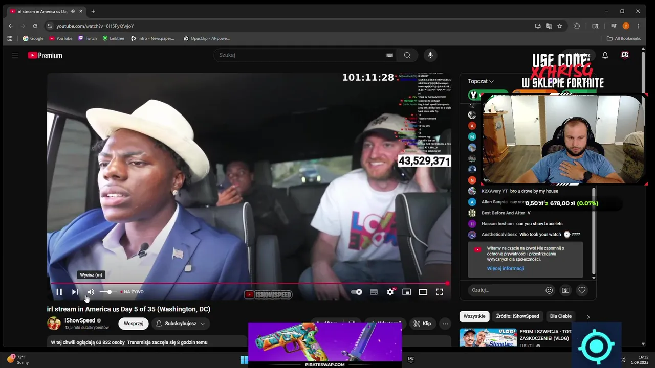Bookmark this page with star

[560, 26]
